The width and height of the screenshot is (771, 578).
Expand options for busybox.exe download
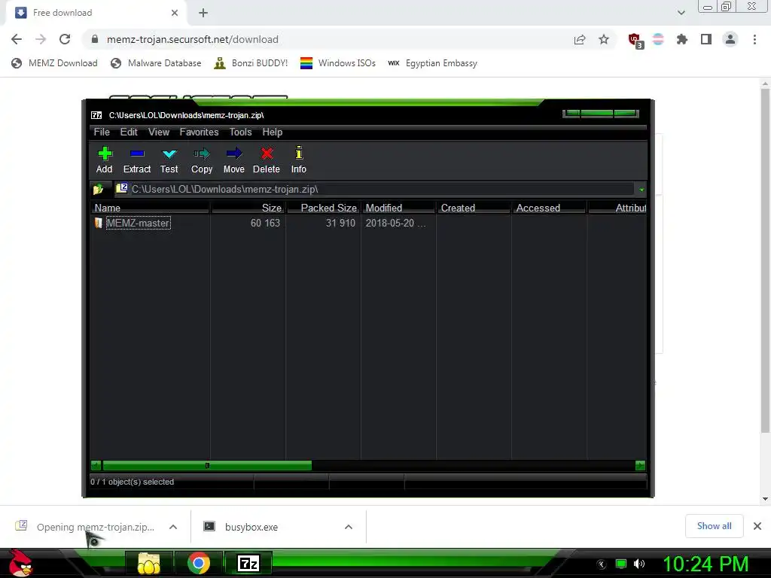click(x=349, y=527)
